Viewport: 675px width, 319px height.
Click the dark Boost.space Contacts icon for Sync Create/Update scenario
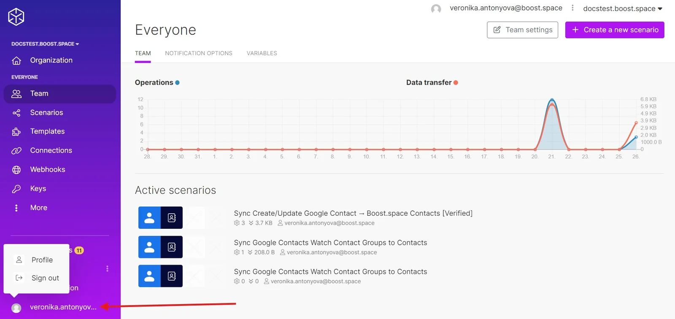(x=172, y=217)
